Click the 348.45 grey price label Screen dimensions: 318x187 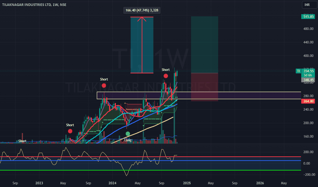tap(308, 80)
